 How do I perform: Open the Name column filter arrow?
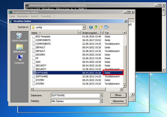click(x=80, y=33)
